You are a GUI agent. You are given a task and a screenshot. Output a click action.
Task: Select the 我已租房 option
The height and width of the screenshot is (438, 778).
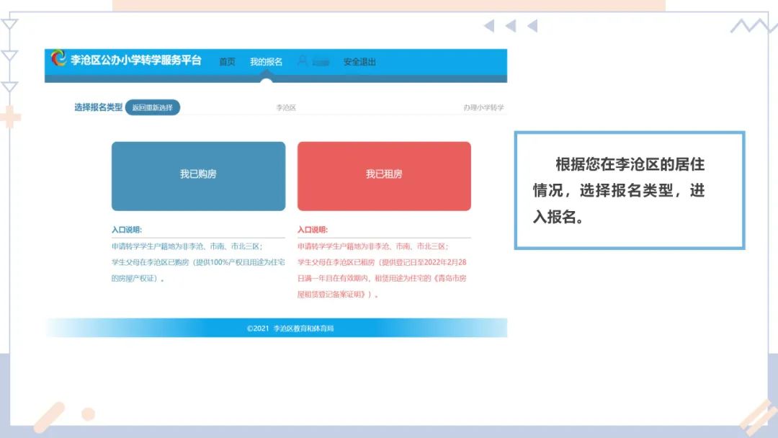(x=384, y=175)
